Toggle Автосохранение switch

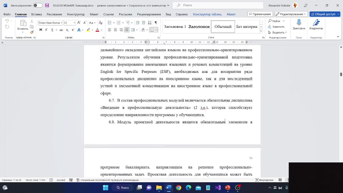pos(38,5)
